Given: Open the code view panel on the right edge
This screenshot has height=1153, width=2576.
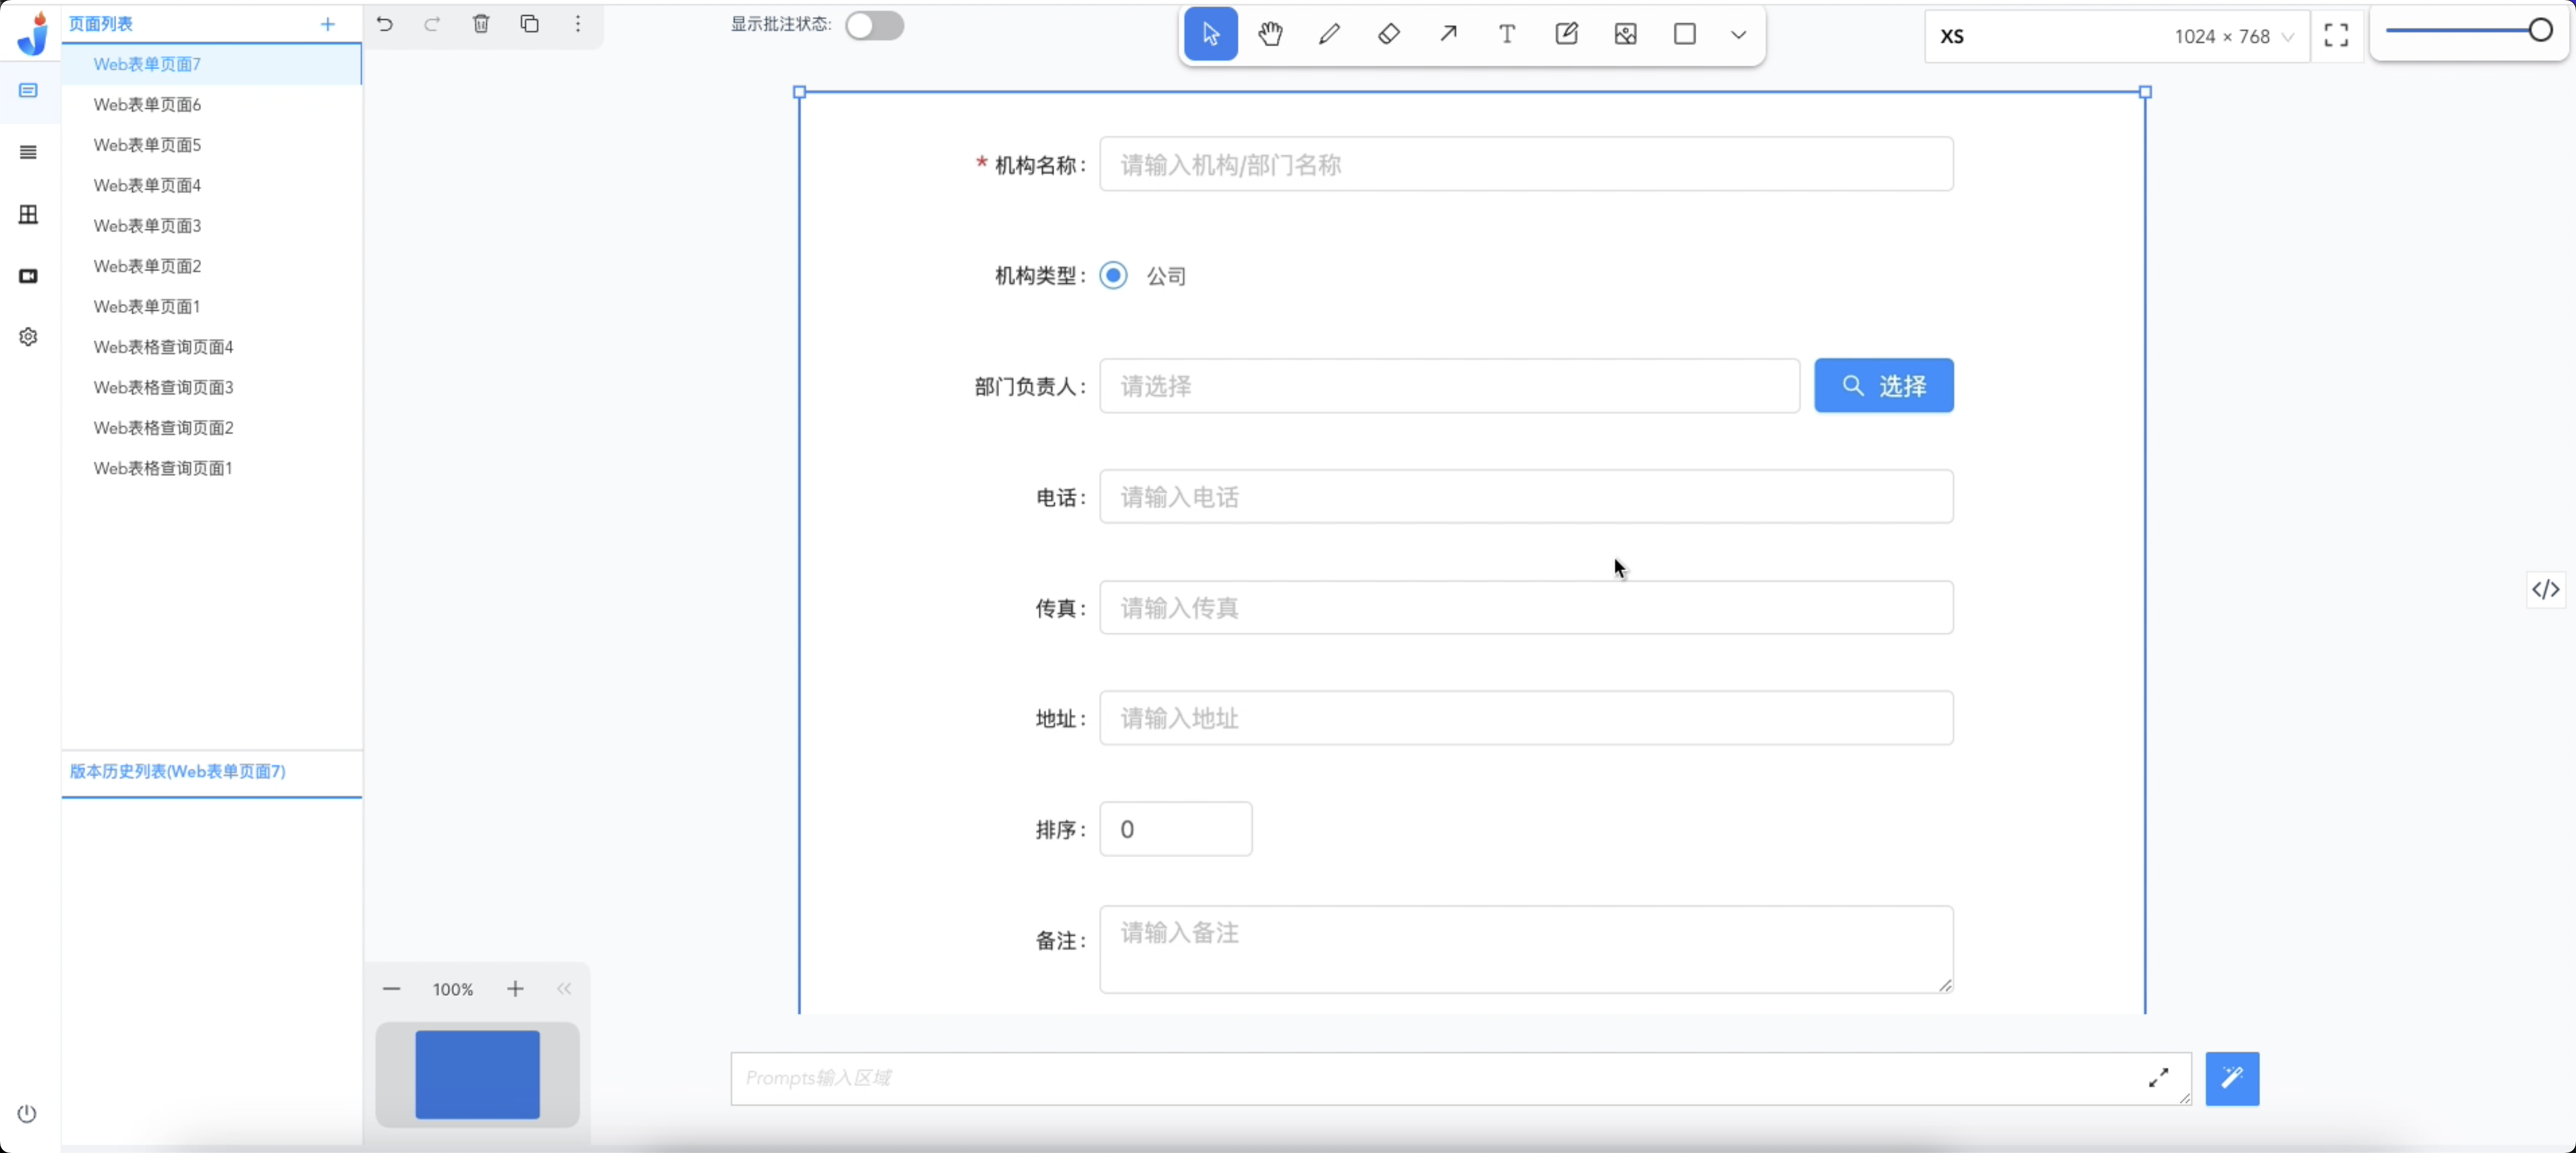Looking at the screenshot, I should (2545, 589).
